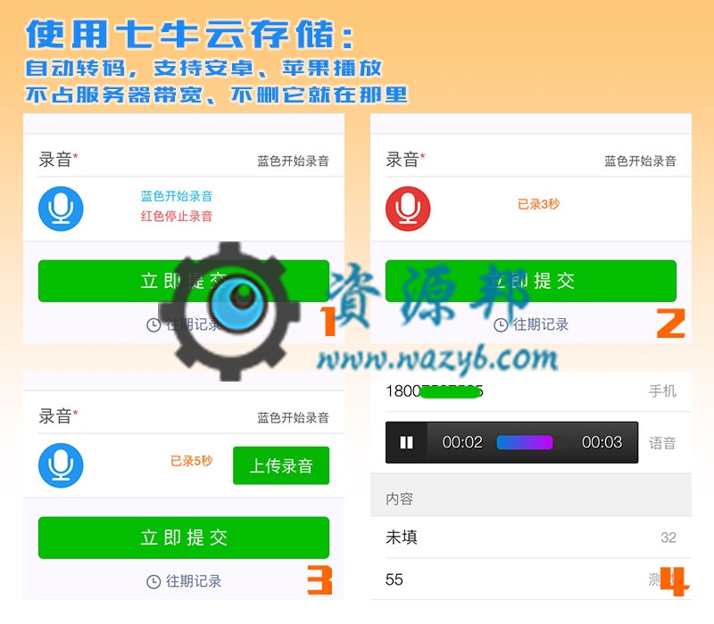714x624 pixels.
Task: Select the row showing 55
Action: tap(530, 579)
